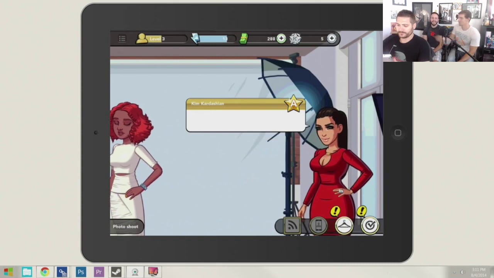The height and width of the screenshot is (278, 494).
Task: Tap the Kim Kardashian dialogue box
Action: tap(246, 115)
